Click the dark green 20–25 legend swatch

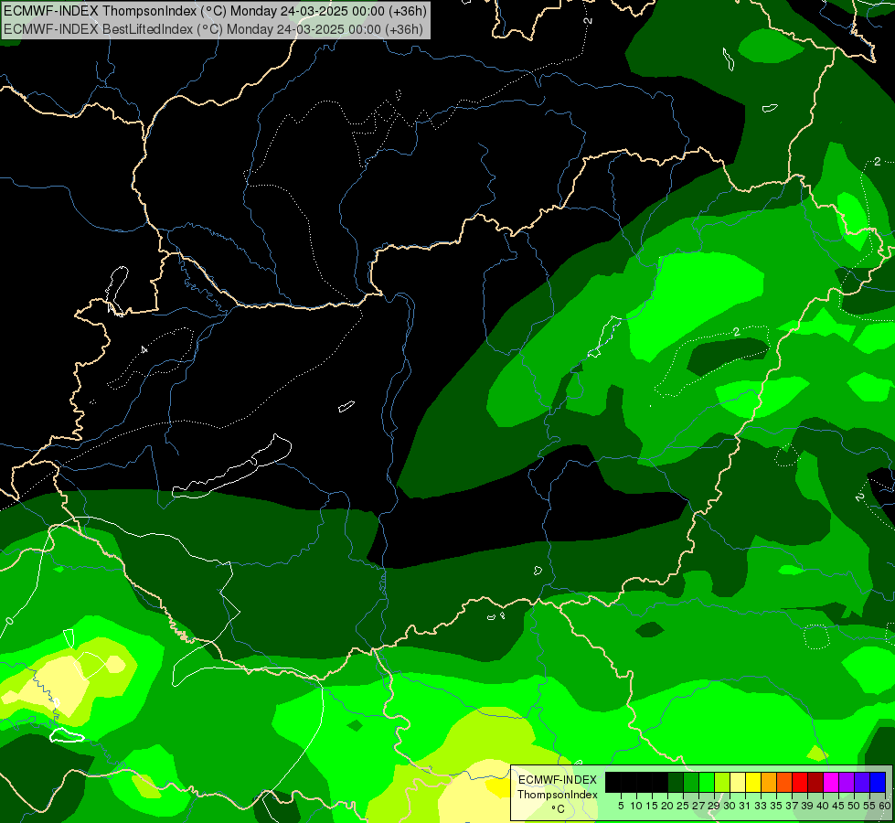click(676, 782)
